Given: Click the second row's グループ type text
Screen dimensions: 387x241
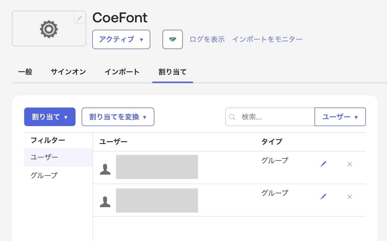Looking at the screenshot, I should click(275, 193).
